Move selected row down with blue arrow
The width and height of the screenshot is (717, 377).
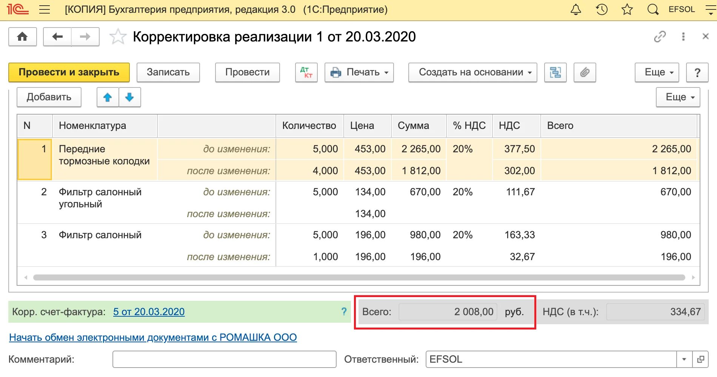point(129,97)
